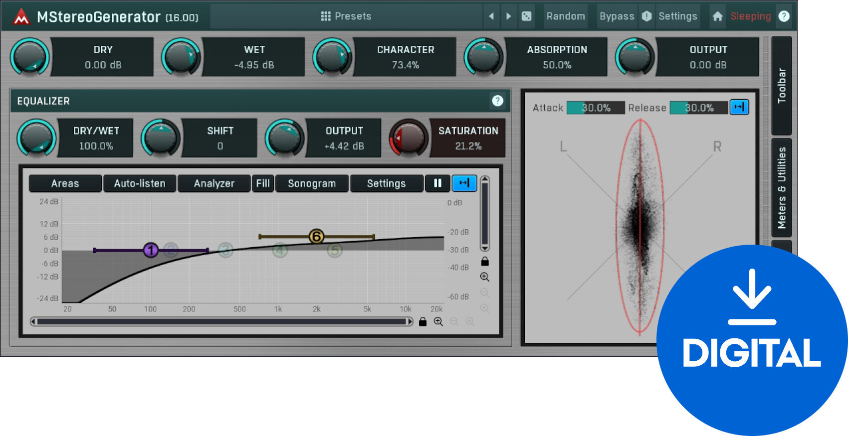Click the SHIFT knob
Viewport: 848px width, 436px height.
[x=161, y=138]
